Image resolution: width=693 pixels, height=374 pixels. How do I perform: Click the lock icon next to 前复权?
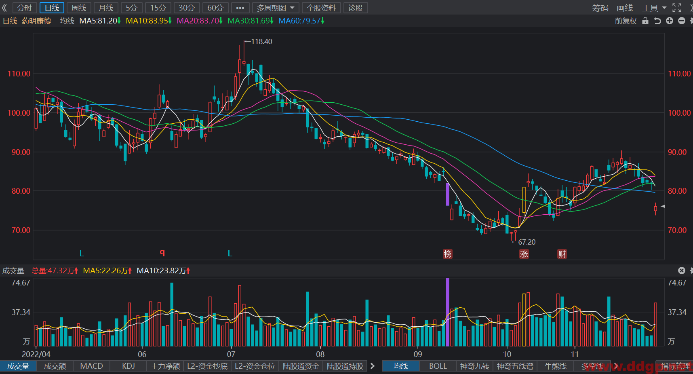pyautogui.click(x=645, y=21)
